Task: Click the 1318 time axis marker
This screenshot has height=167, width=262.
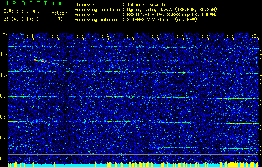Action: (x=204, y=35)
